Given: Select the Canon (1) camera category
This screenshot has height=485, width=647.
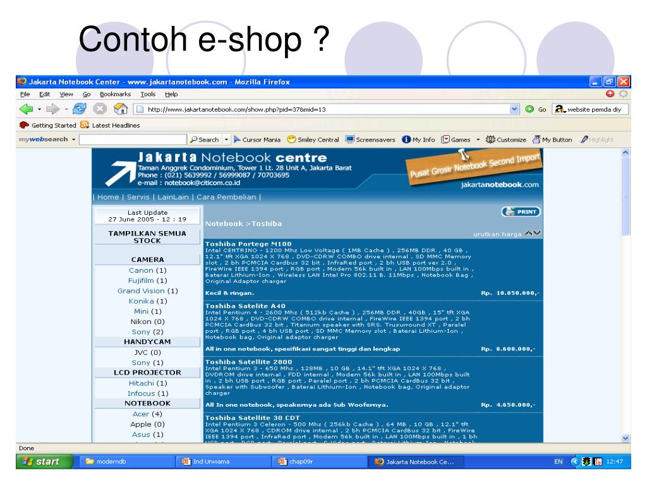Looking at the screenshot, I should point(148,270).
